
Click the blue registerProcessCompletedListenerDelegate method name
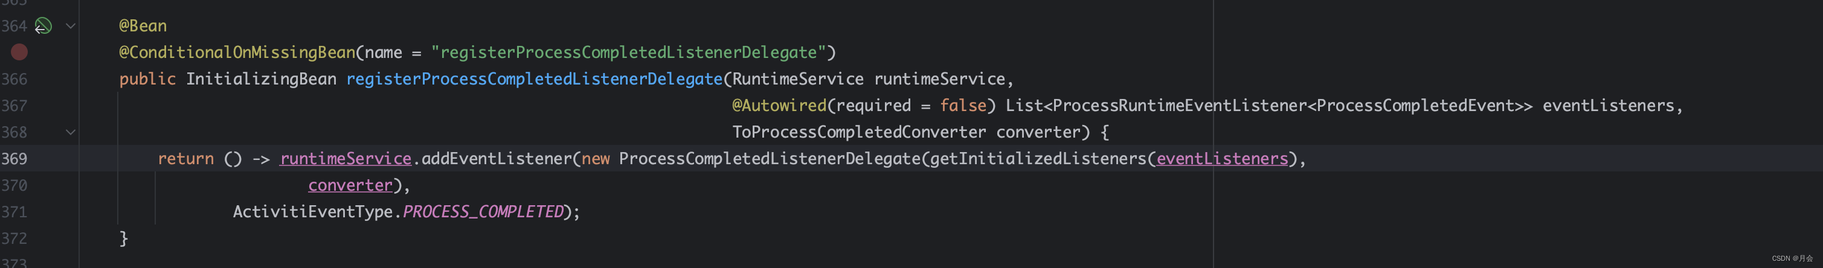click(535, 79)
